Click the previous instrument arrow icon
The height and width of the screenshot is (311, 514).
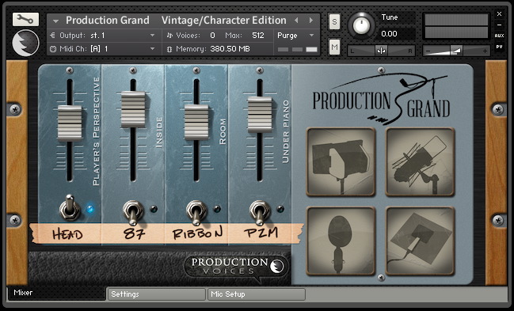296,21
